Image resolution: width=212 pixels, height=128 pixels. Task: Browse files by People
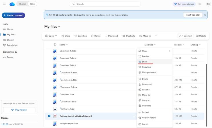pos(8,57)
